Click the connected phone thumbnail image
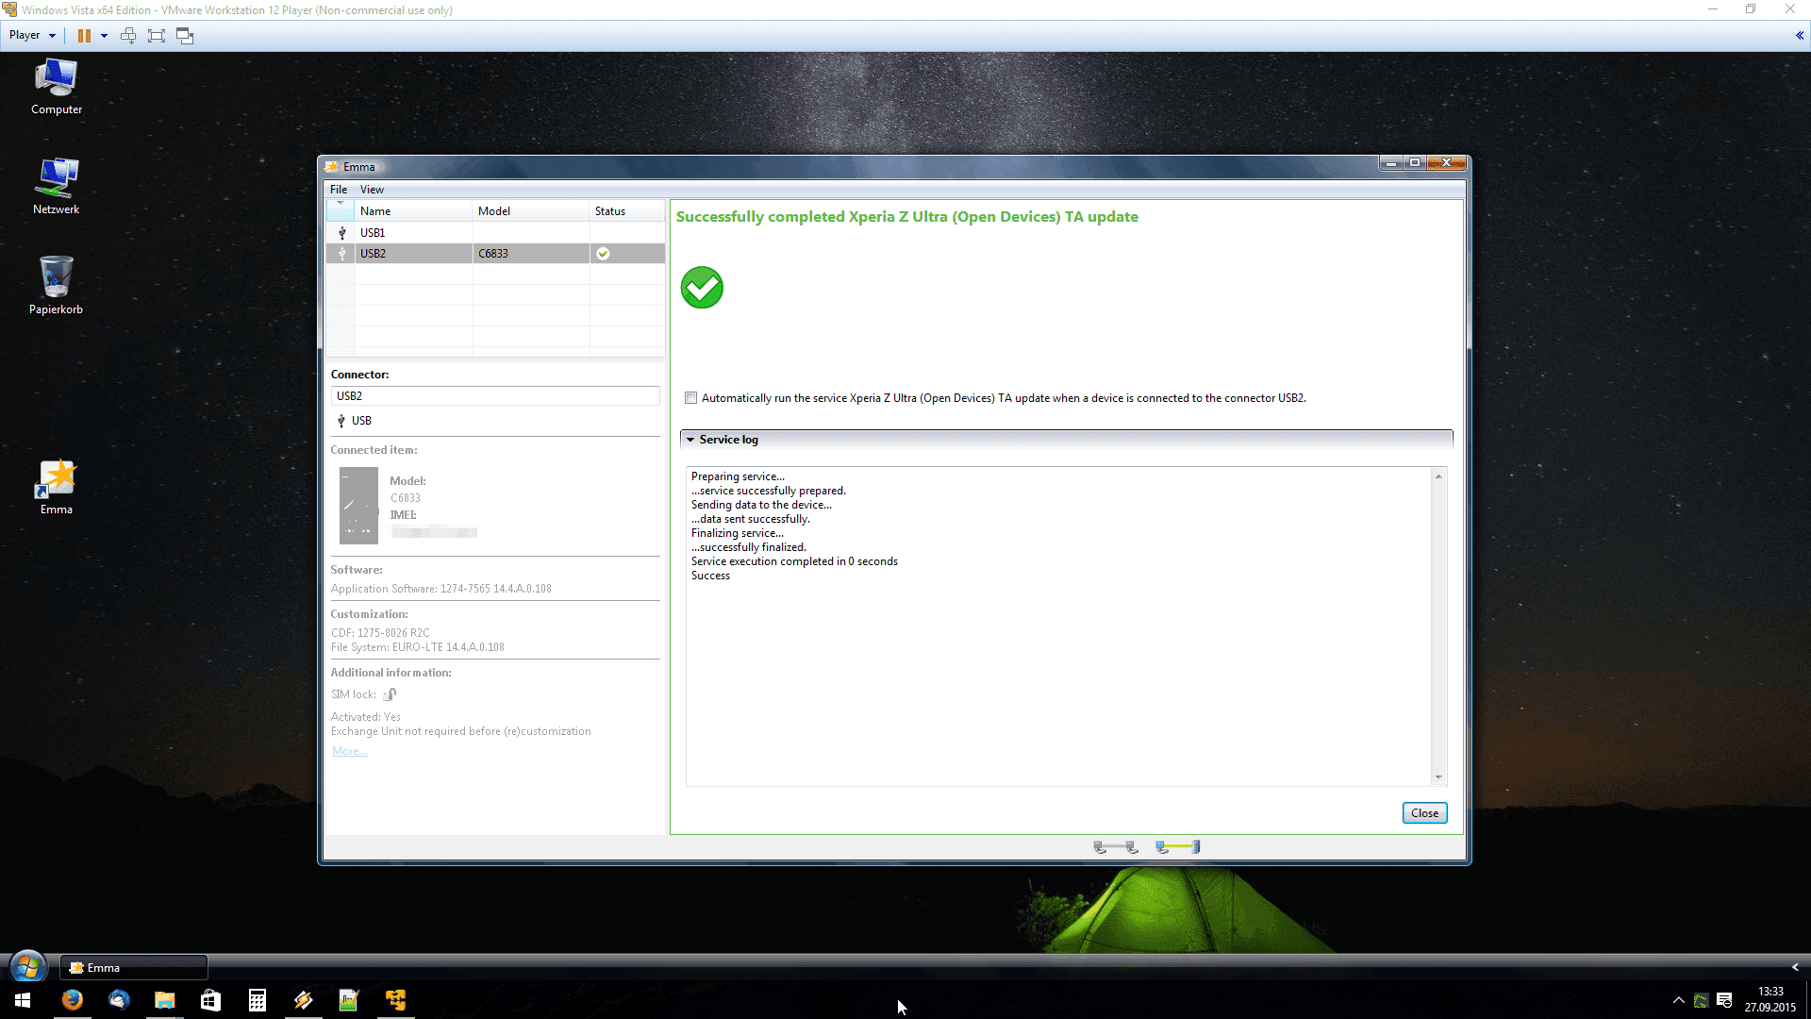The image size is (1811, 1019). (x=358, y=506)
